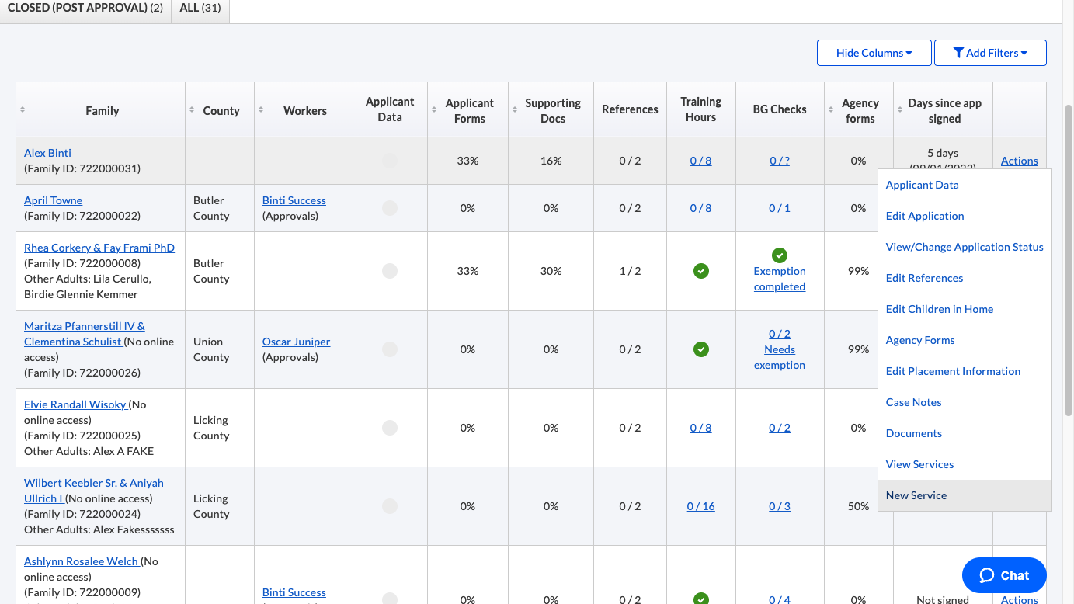
Task: Click Exemption completed link
Action: tap(780, 279)
